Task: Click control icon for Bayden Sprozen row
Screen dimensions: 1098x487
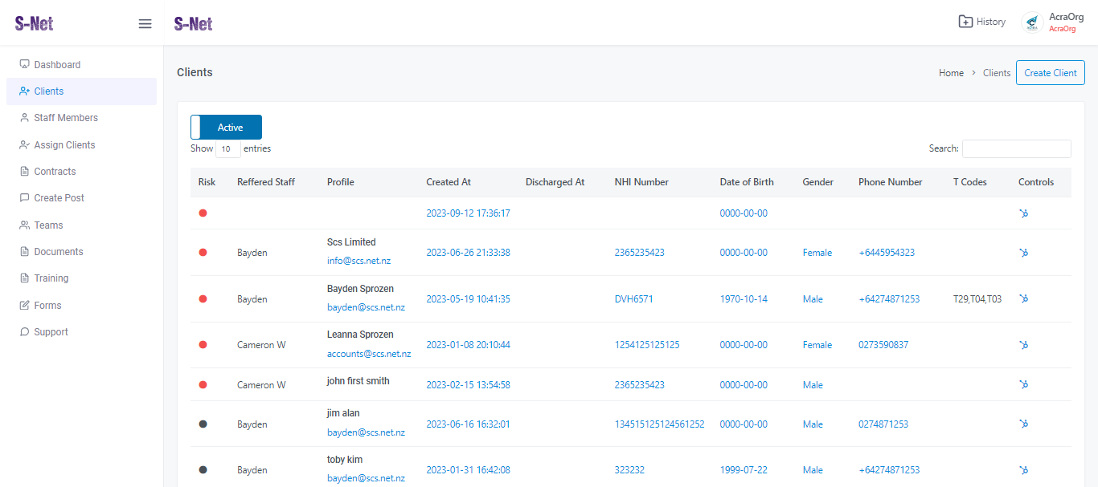Action: [x=1024, y=298]
